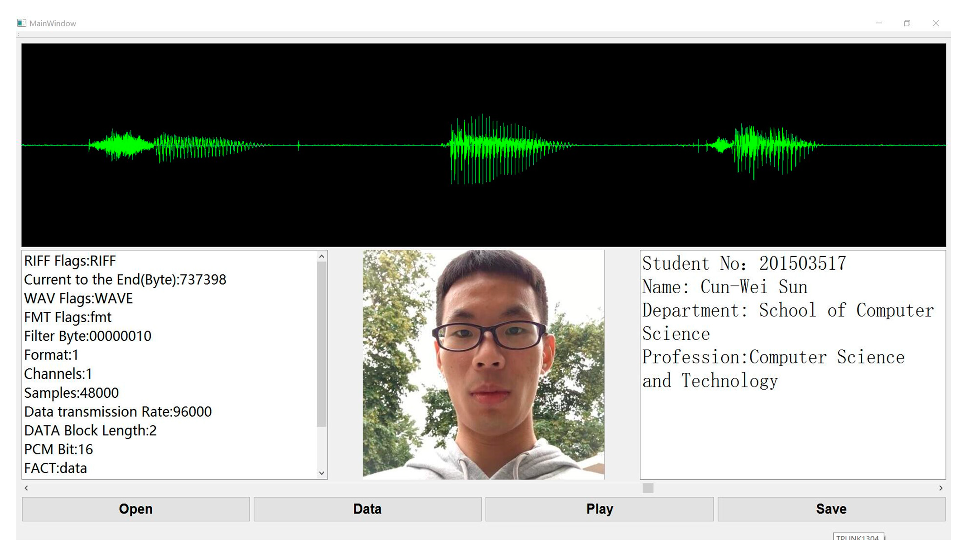965x557 pixels.
Task: Click the vertical scrollbar thumb in info list
Action: tap(322, 344)
